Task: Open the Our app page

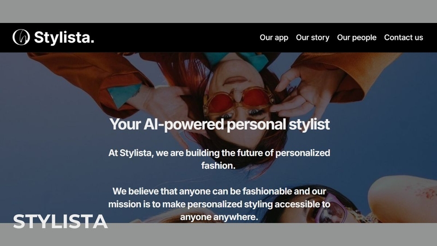Action: coord(274,37)
